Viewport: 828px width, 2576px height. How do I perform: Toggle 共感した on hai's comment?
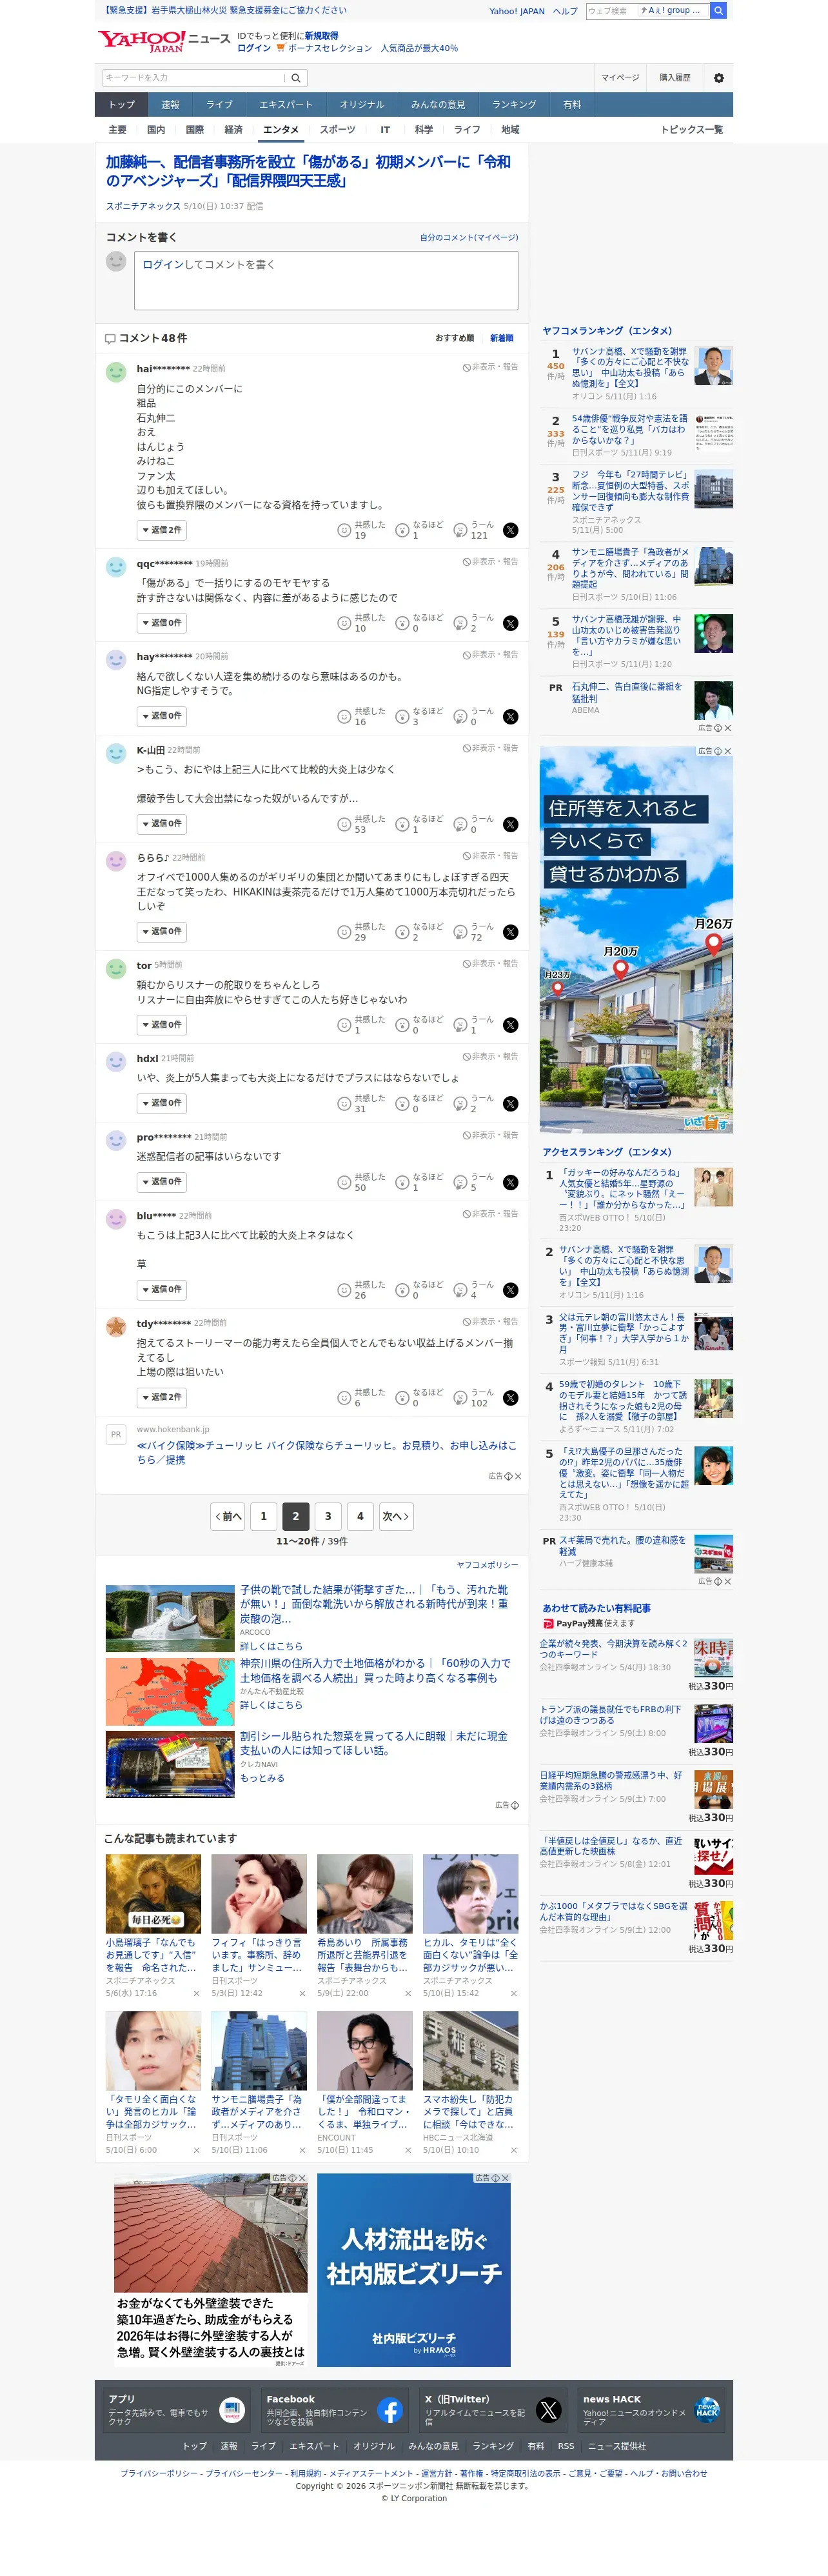click(x=361, y=530)
